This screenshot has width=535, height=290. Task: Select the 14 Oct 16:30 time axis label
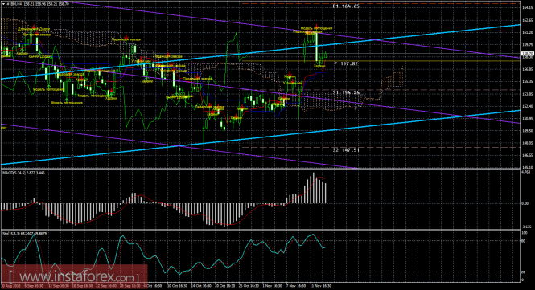coord(202,286)
